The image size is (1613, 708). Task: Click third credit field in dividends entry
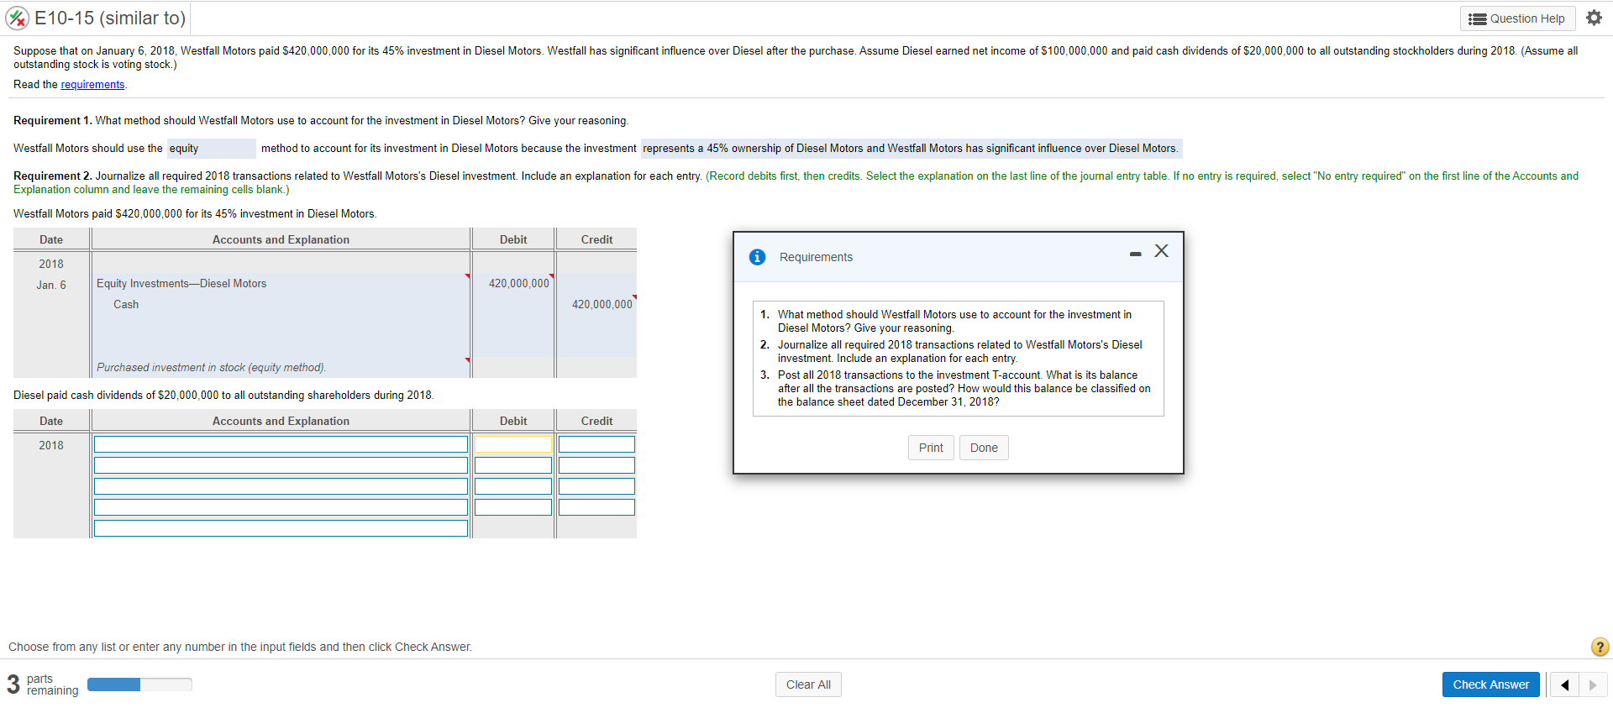596,486
